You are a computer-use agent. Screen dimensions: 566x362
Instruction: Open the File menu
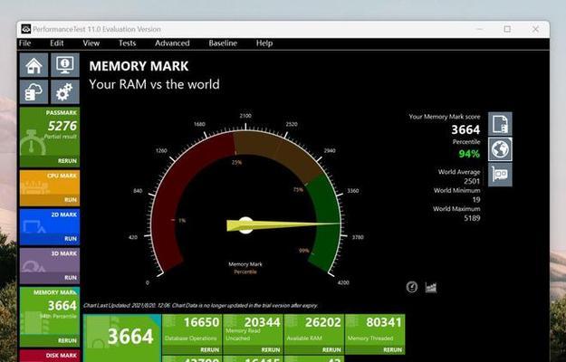click(25, 43)
